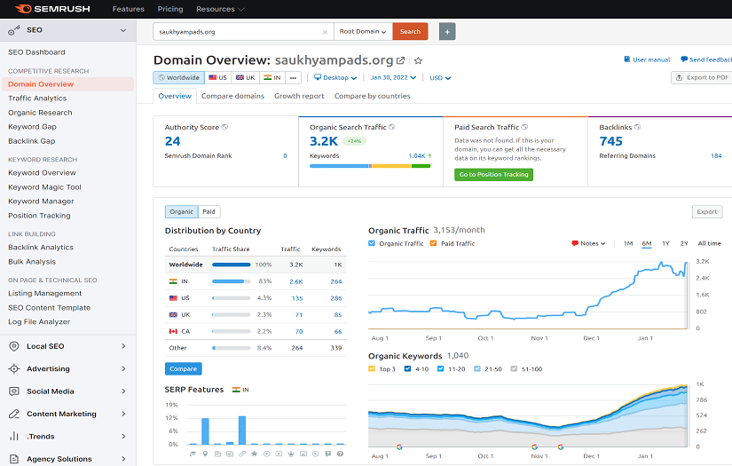The height and width of the screenshot is (466, 732).
Task: Click the Export to PDF upload icon
Action: (680, 77)
